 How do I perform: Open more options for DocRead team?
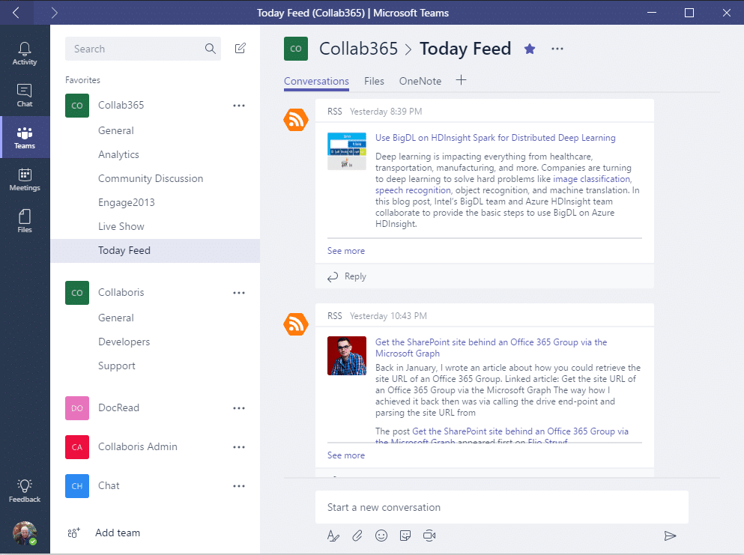(x=239, y=408)
